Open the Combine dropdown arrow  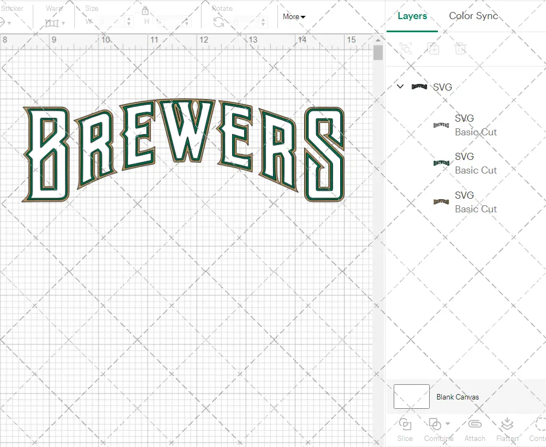click(448, 424)
